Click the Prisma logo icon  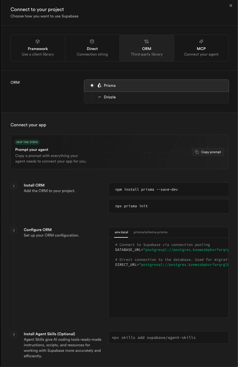tap(99, 85)
